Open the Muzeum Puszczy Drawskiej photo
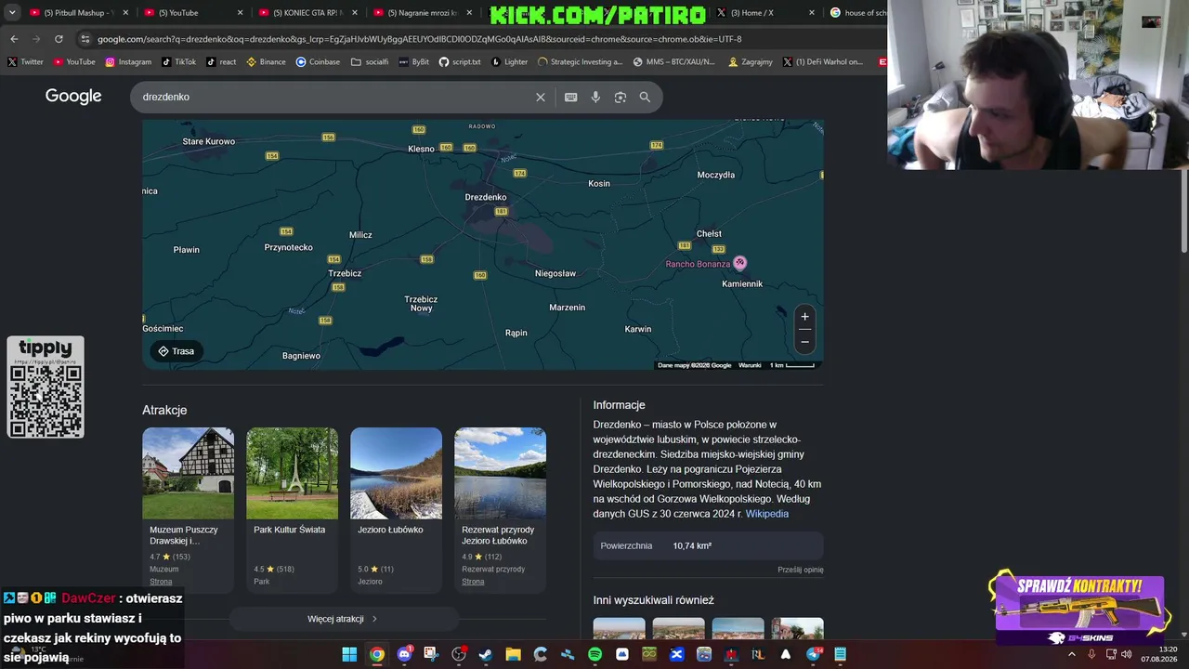1189x669 pixels. click(x=188, y=473)
